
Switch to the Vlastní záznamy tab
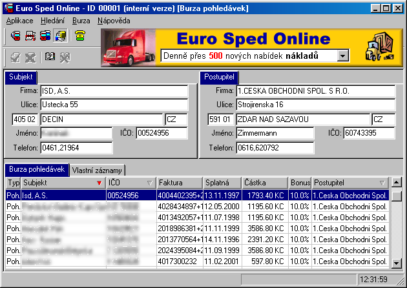point(97,170)
